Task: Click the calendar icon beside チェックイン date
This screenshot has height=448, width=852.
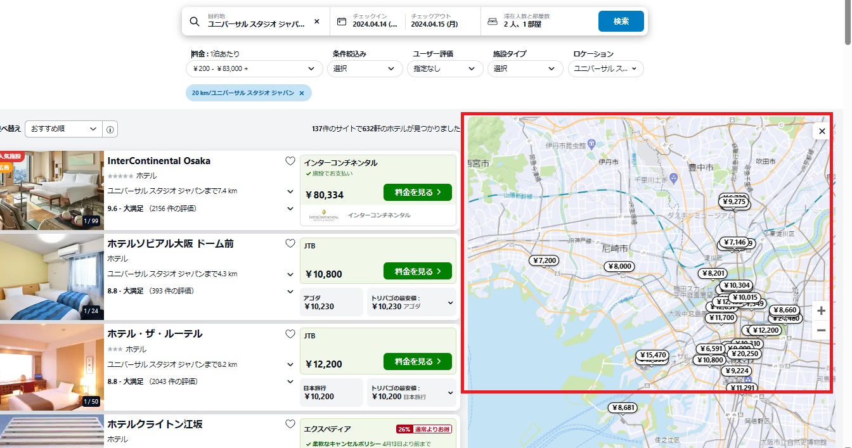Action: tap(342, 21)
